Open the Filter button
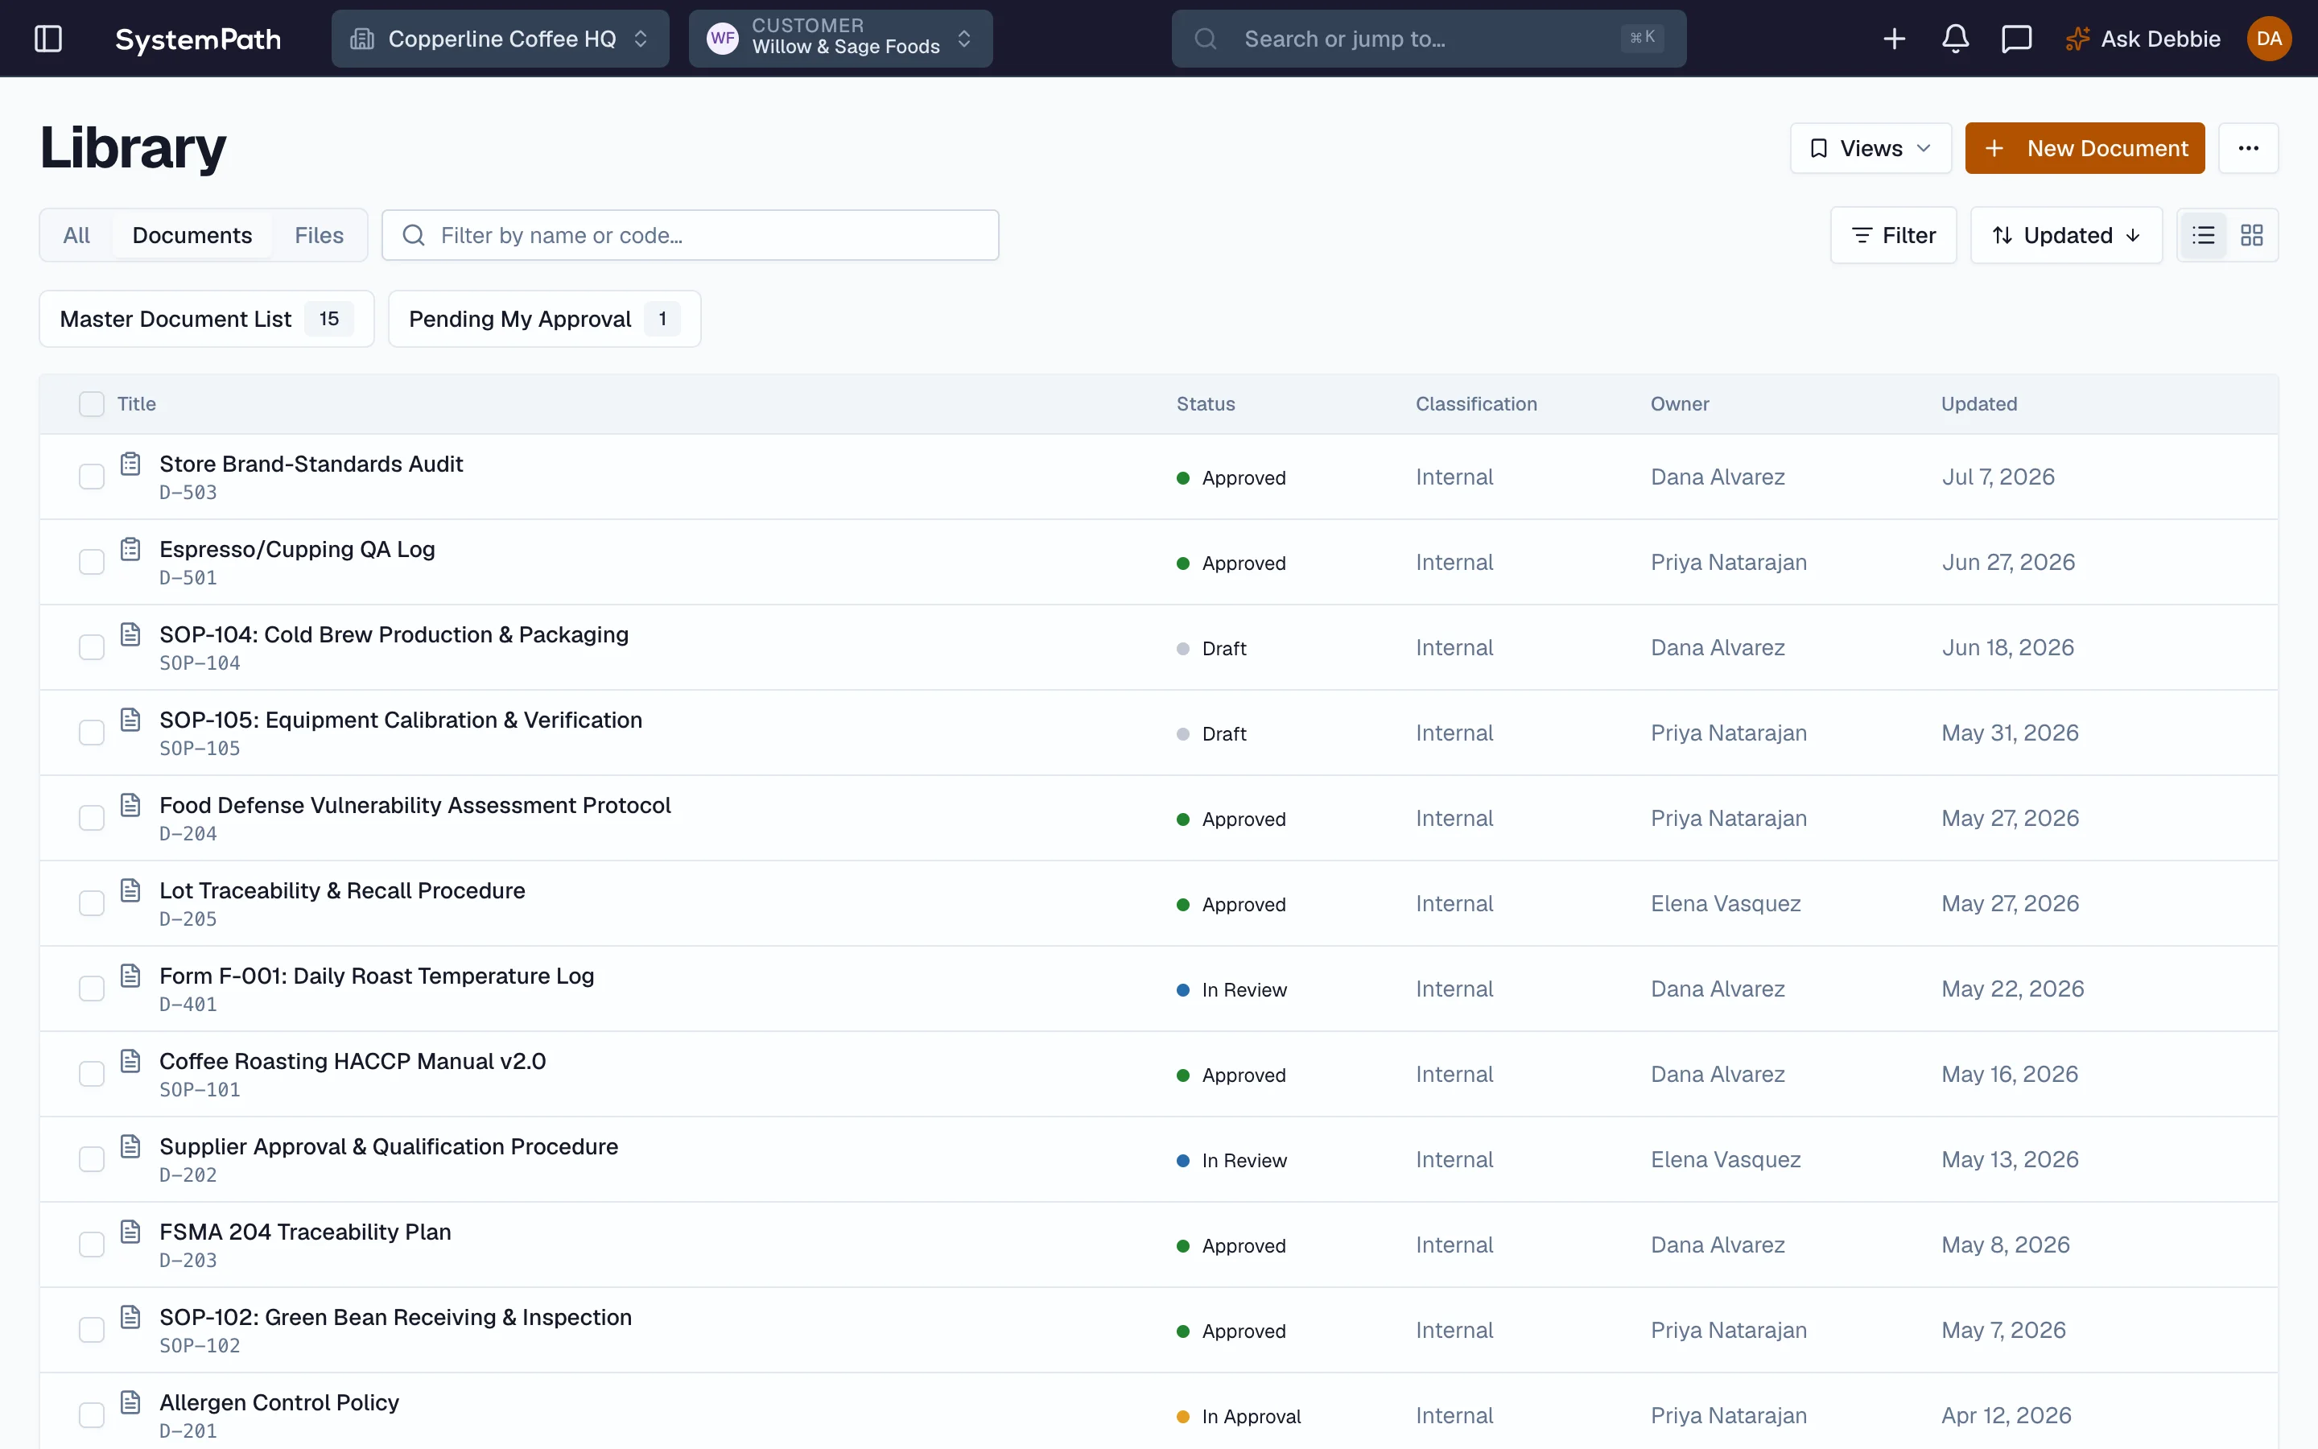This screenshot has width=2318, height=1449. pyautogui.click(x=1893, y=235)
